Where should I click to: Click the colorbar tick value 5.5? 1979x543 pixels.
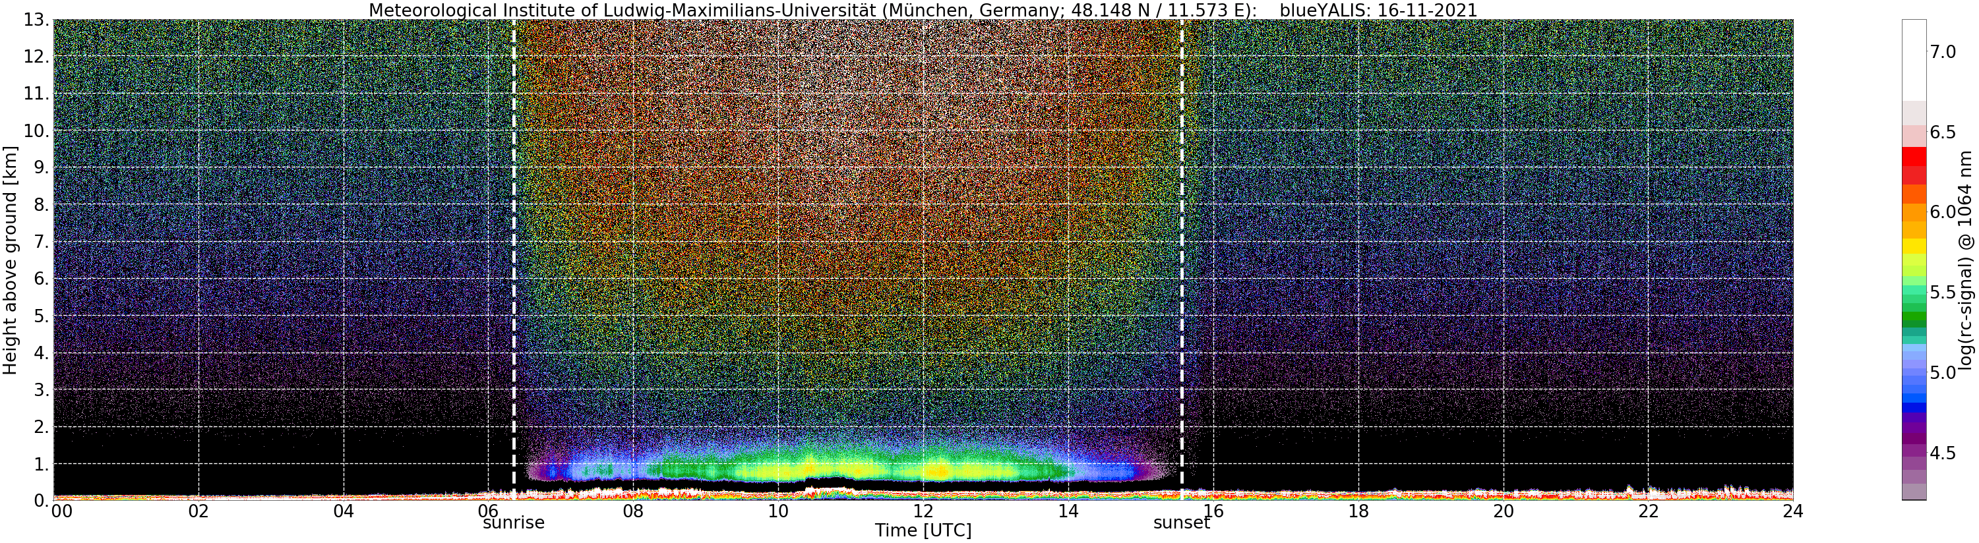pos(1943,293)
